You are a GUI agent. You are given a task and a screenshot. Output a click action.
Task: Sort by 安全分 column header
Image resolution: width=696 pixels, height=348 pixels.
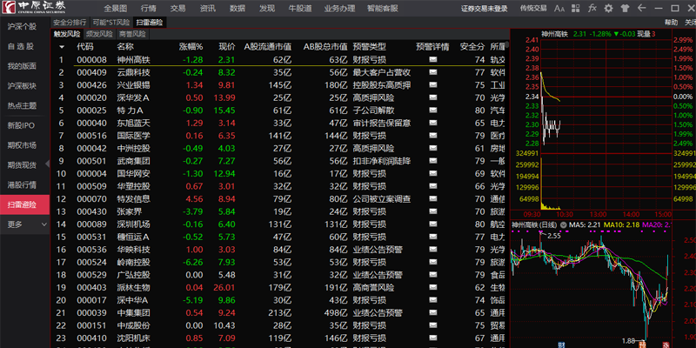tap(472, 47)
